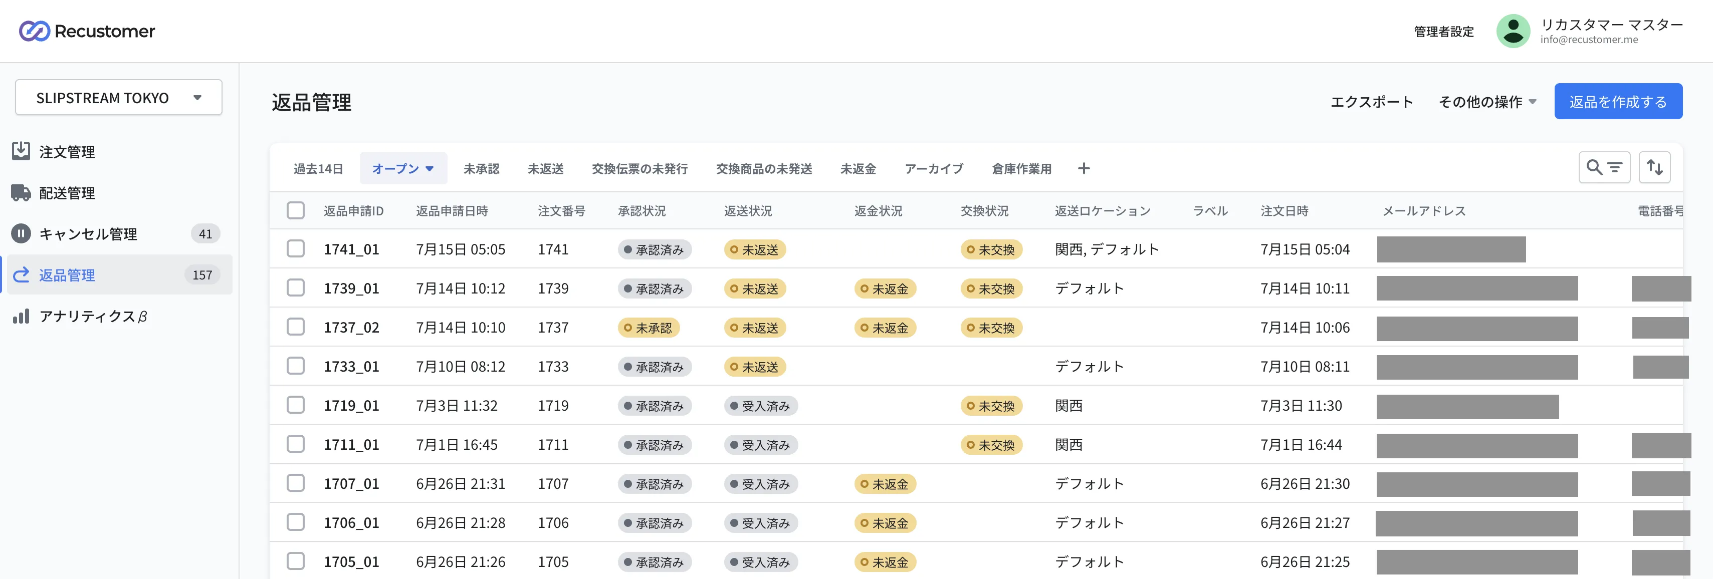Switch to the アーカイブ tab
1713x579 pixels.
click(x=934, y=169)
